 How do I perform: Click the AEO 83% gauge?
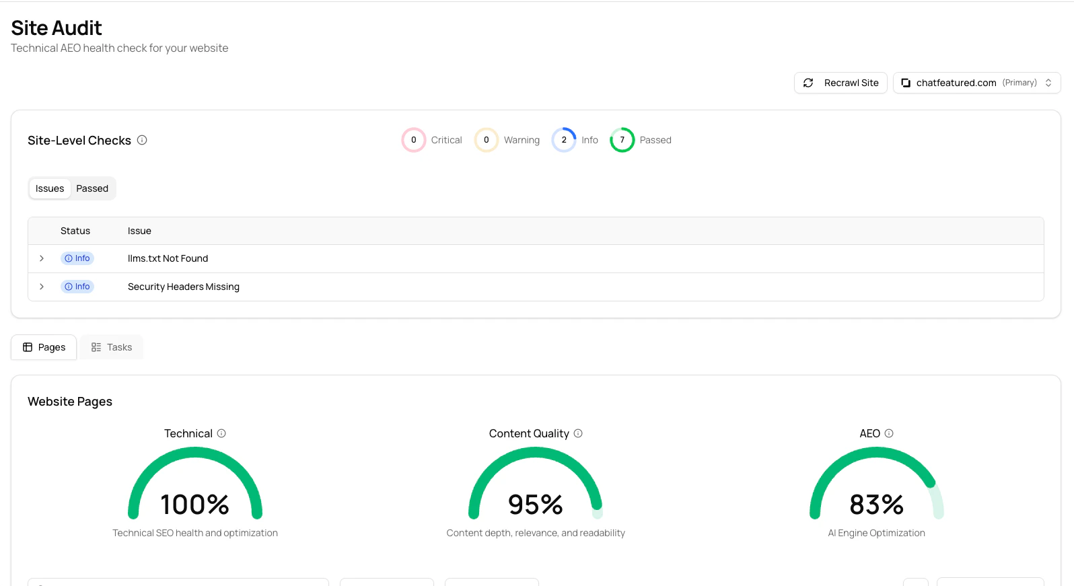(x=877, y=484)
